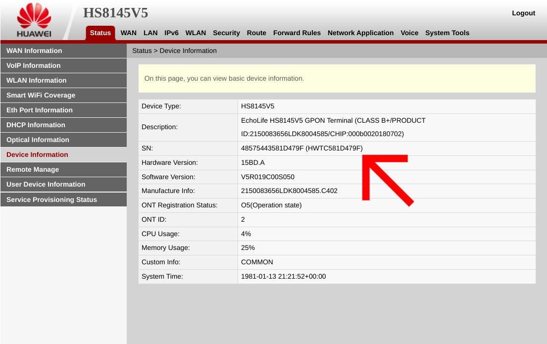Viewport: 547px width, 344px height.
Task: Click serial number 48575443581D479F value
Action: [302, 148]
